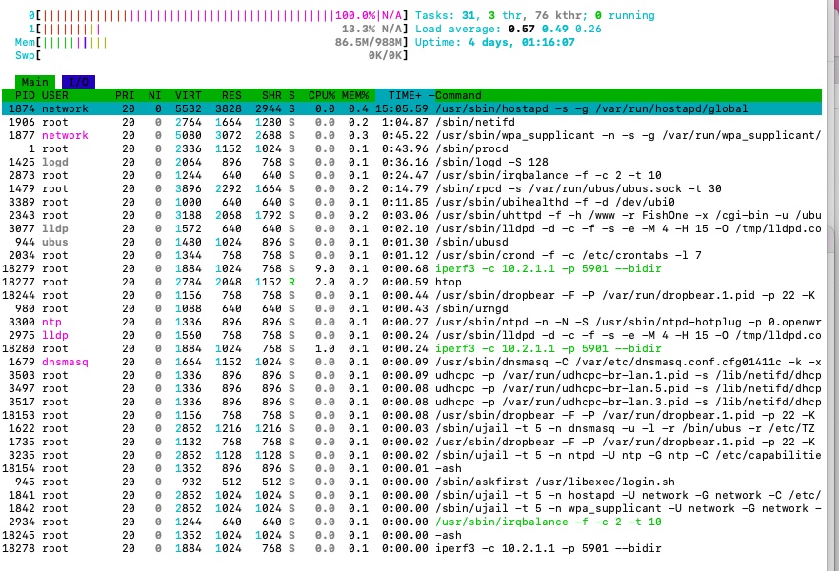Select the ntpd process row PID 3300

(411, 322)
